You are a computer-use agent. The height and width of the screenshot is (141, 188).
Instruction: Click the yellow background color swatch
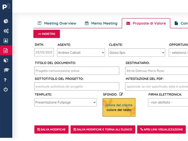pos(119,107)
